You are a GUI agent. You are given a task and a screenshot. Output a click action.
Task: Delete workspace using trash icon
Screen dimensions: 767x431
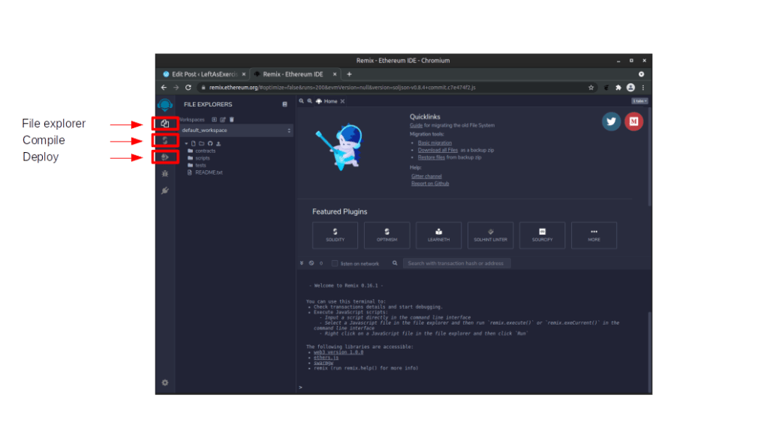232,119
